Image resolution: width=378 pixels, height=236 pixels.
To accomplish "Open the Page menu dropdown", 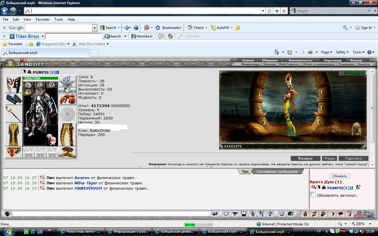I will pos(327,52).
